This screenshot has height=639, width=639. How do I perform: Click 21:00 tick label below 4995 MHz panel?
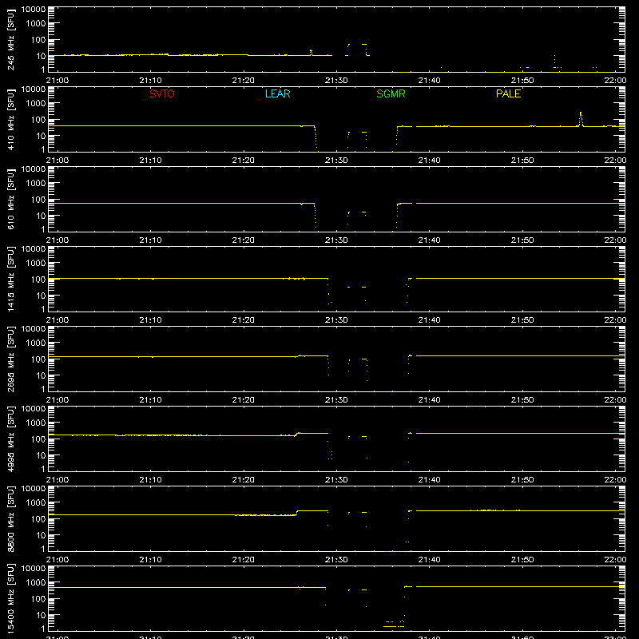[57, 480]
